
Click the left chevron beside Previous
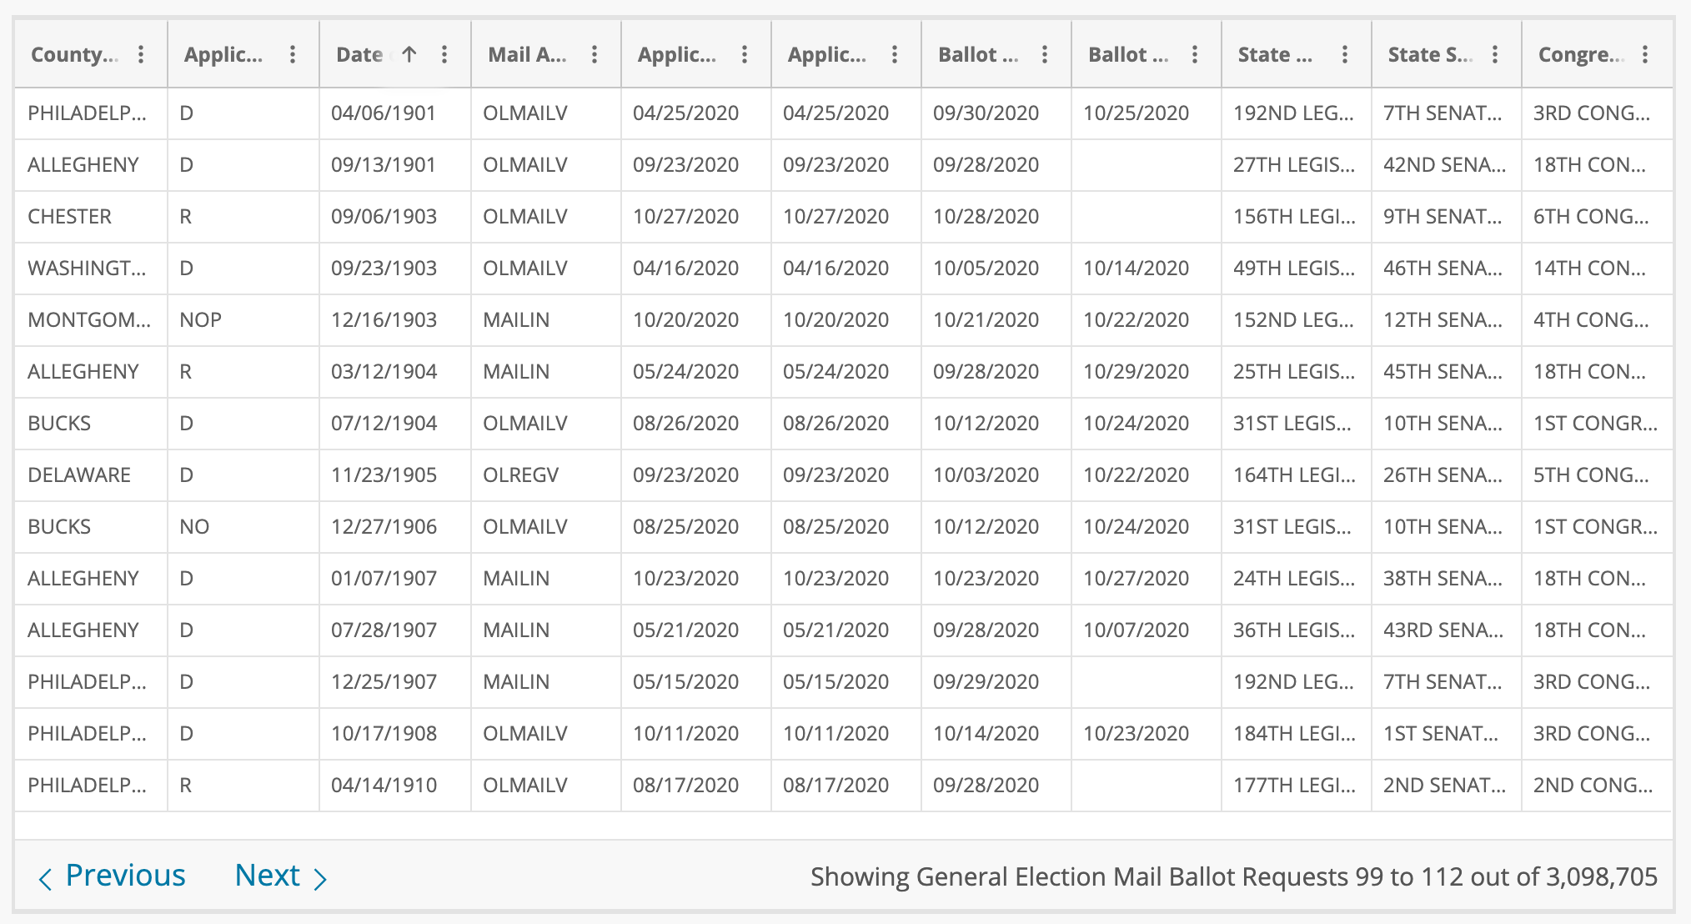pyautogui.click(x=46, y=878)
